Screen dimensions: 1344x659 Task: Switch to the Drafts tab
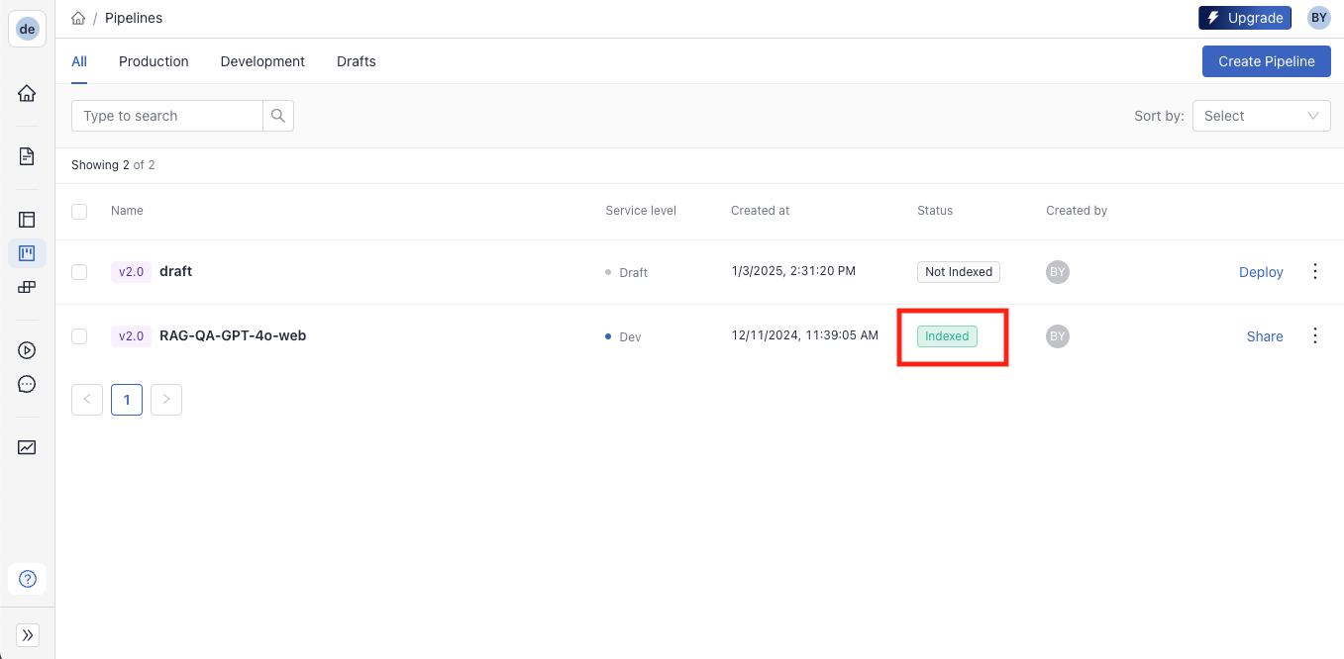click(356, 61)
